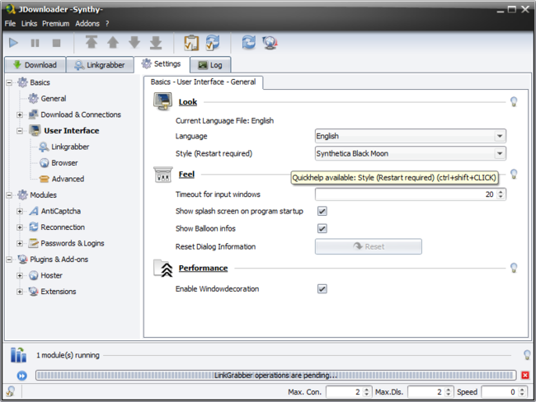Screen dimensions: 536x402
Task: Click the blue fast-forward progress icon
Action: pos(22,376)
